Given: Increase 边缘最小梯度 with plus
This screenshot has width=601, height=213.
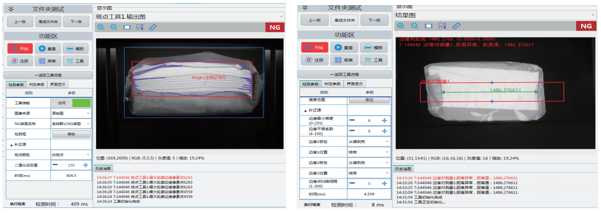Looking at the screenshot, I should 384,121.
